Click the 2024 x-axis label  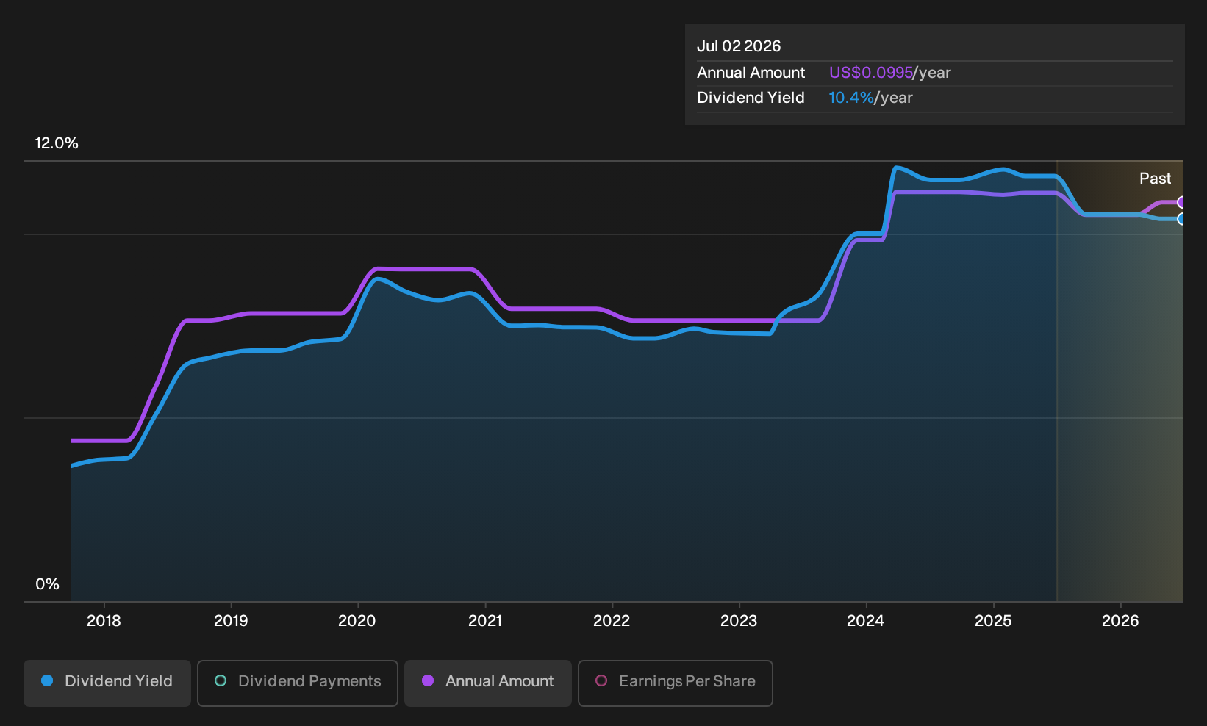coord(866,621)
